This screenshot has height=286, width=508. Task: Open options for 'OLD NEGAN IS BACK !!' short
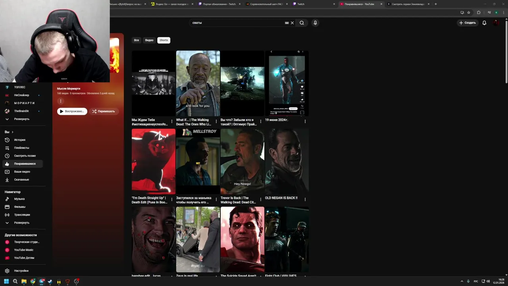[x=305, y=199]
